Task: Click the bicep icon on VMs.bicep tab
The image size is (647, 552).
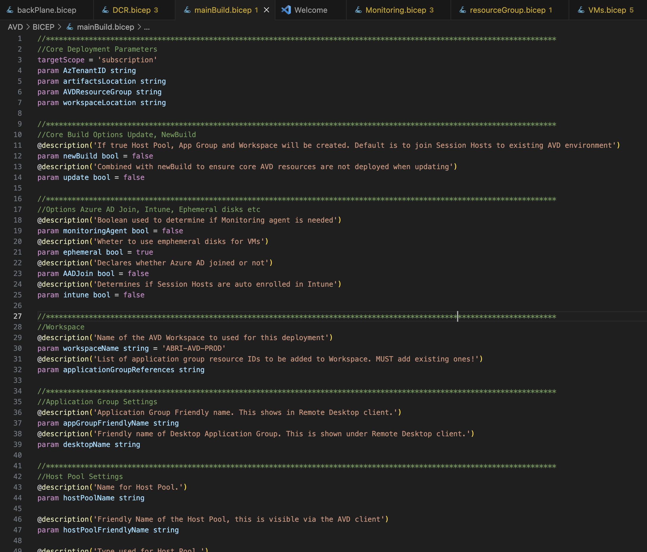Action: [581, 10]
